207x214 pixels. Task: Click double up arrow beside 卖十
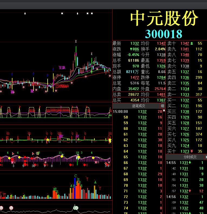(x=192, y=44)
